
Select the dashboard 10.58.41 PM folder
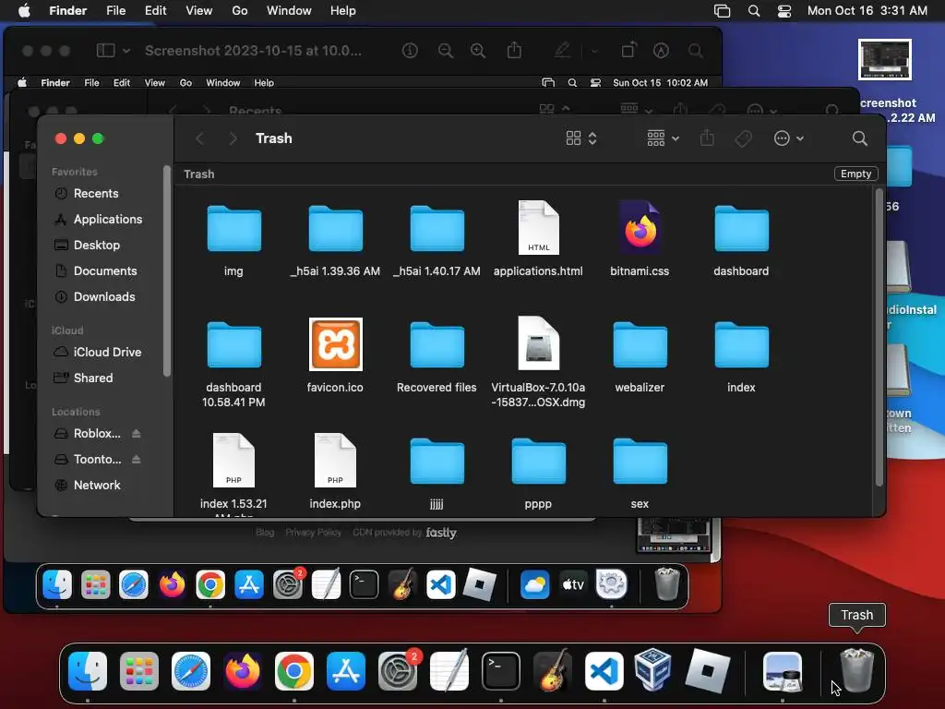tap(233, 345)
